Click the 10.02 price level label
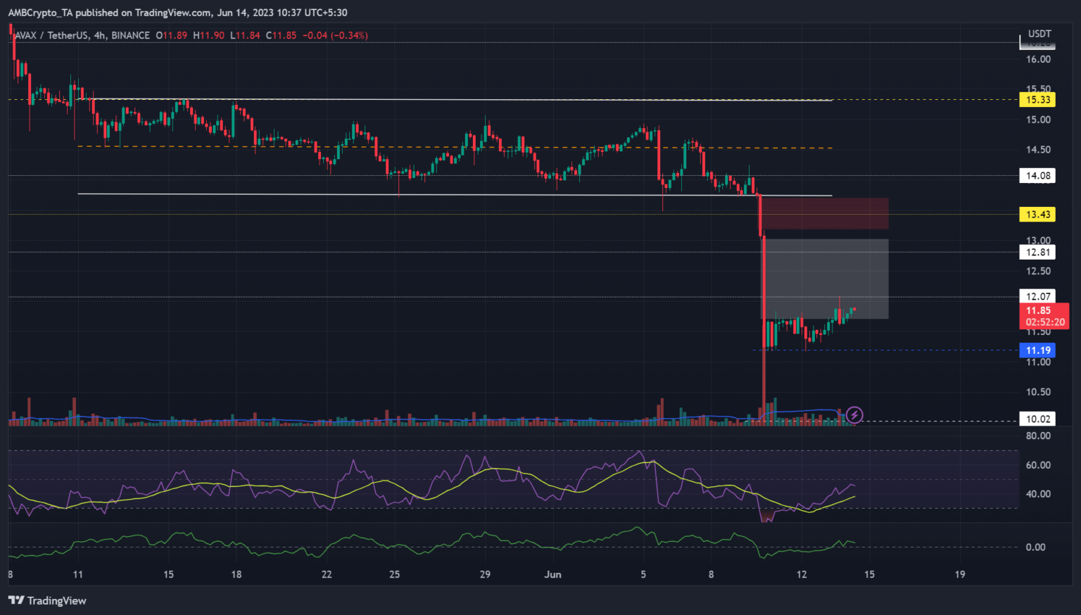 pyautogui.click(x=1037, y=419)
